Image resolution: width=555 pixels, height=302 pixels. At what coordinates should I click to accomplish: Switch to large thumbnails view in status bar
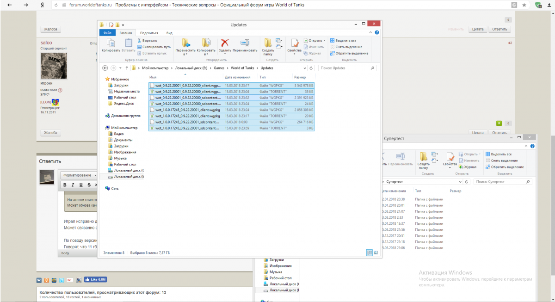coord(376,253)
